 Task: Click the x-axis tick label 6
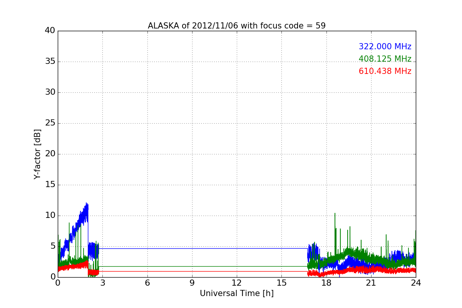click(147, 283)
